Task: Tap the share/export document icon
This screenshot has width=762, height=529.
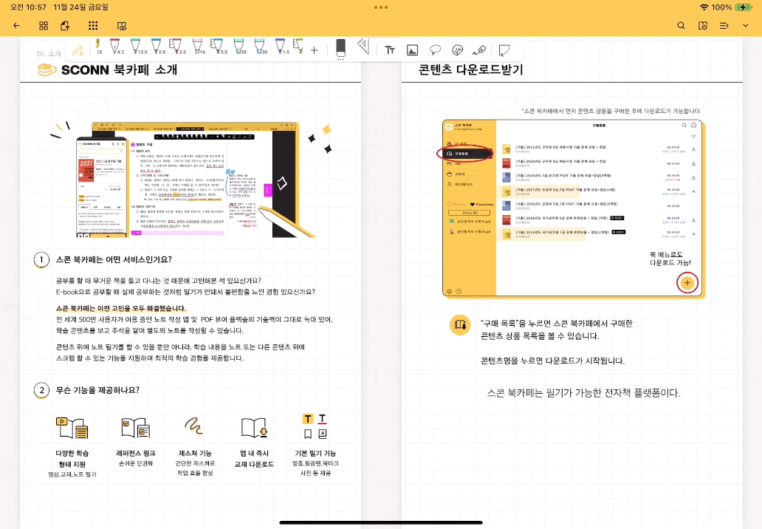Action: pos(65,26)
